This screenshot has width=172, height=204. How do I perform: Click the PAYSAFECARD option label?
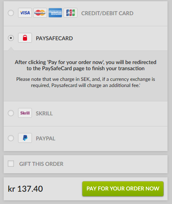coord(54,38)
